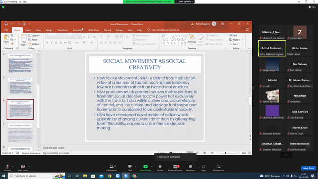Viewport: 318px width, 179px height.
Task: Open the Layout dropdown
Action: pyautogui.click(x=34, y=35)
